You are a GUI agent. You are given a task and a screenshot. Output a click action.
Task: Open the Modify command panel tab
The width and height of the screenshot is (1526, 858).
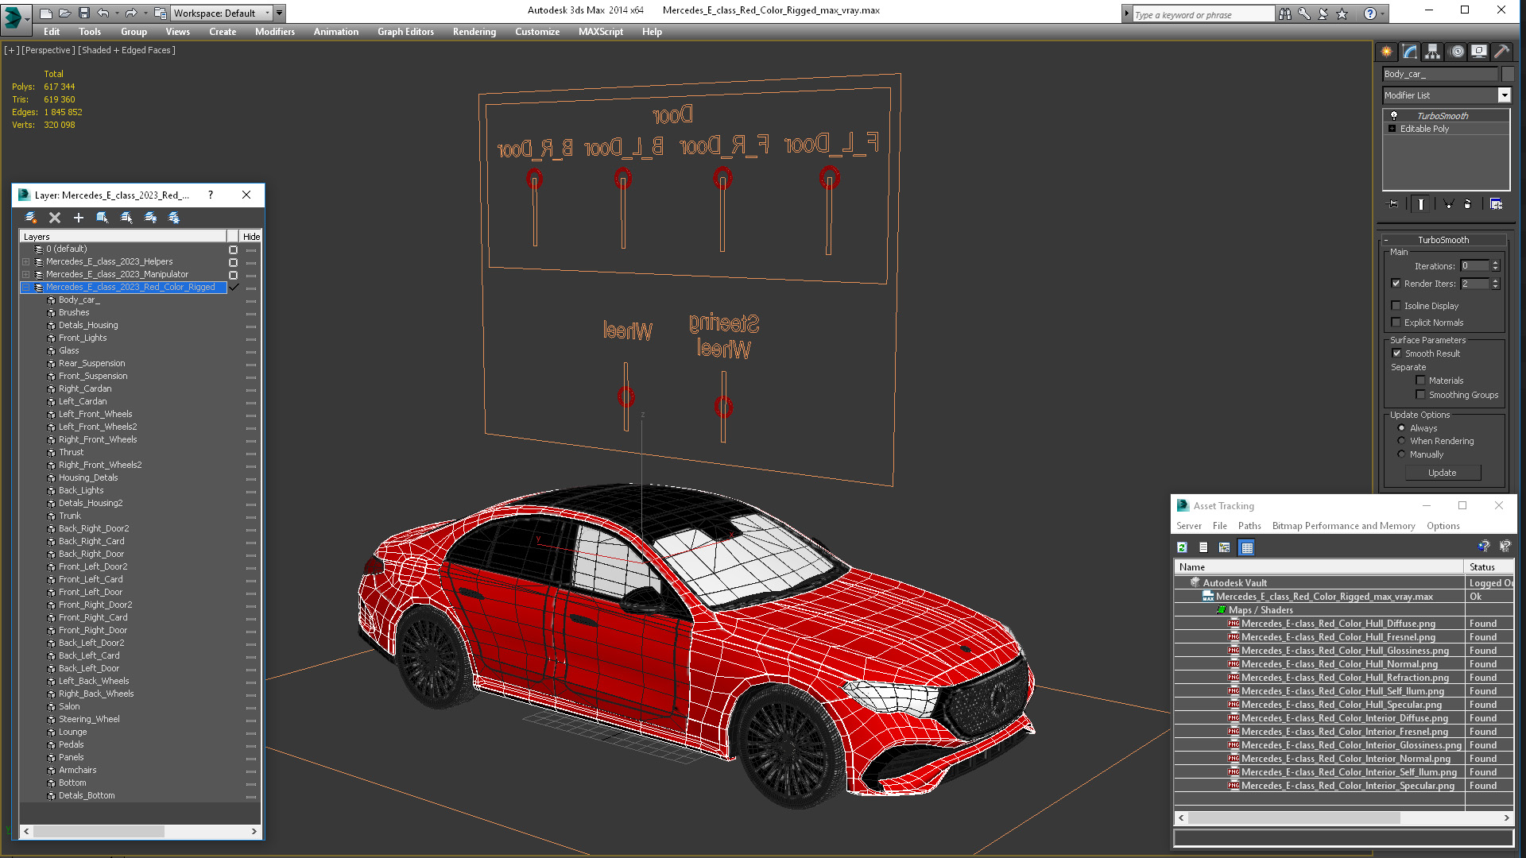pyautogui.click(x=1410, y=52)
